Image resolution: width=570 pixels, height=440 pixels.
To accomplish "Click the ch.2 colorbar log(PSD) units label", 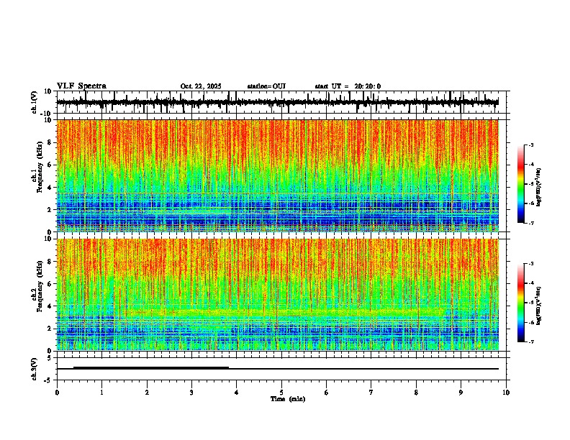I will [x=538, y=306].
